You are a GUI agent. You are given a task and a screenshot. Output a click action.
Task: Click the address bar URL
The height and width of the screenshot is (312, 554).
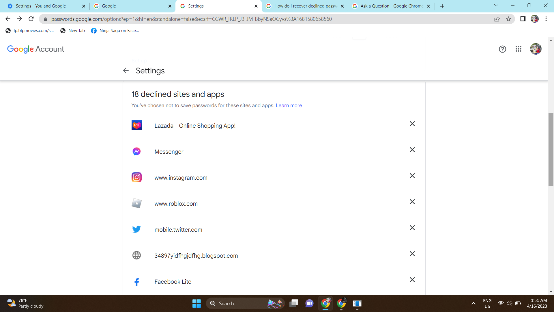coord(191,19)
